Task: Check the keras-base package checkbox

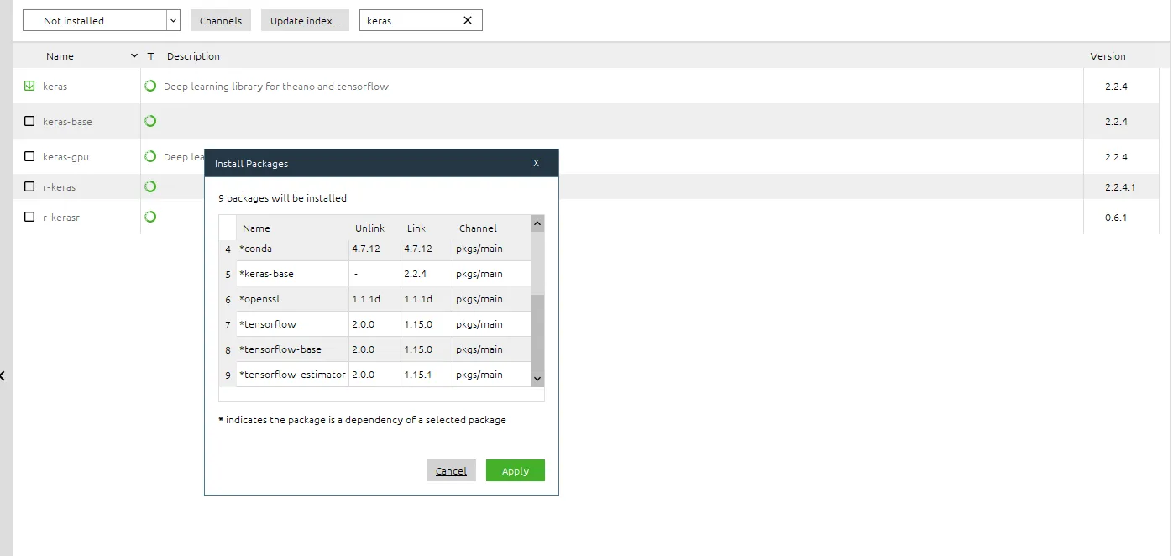Action: (29, 121)
